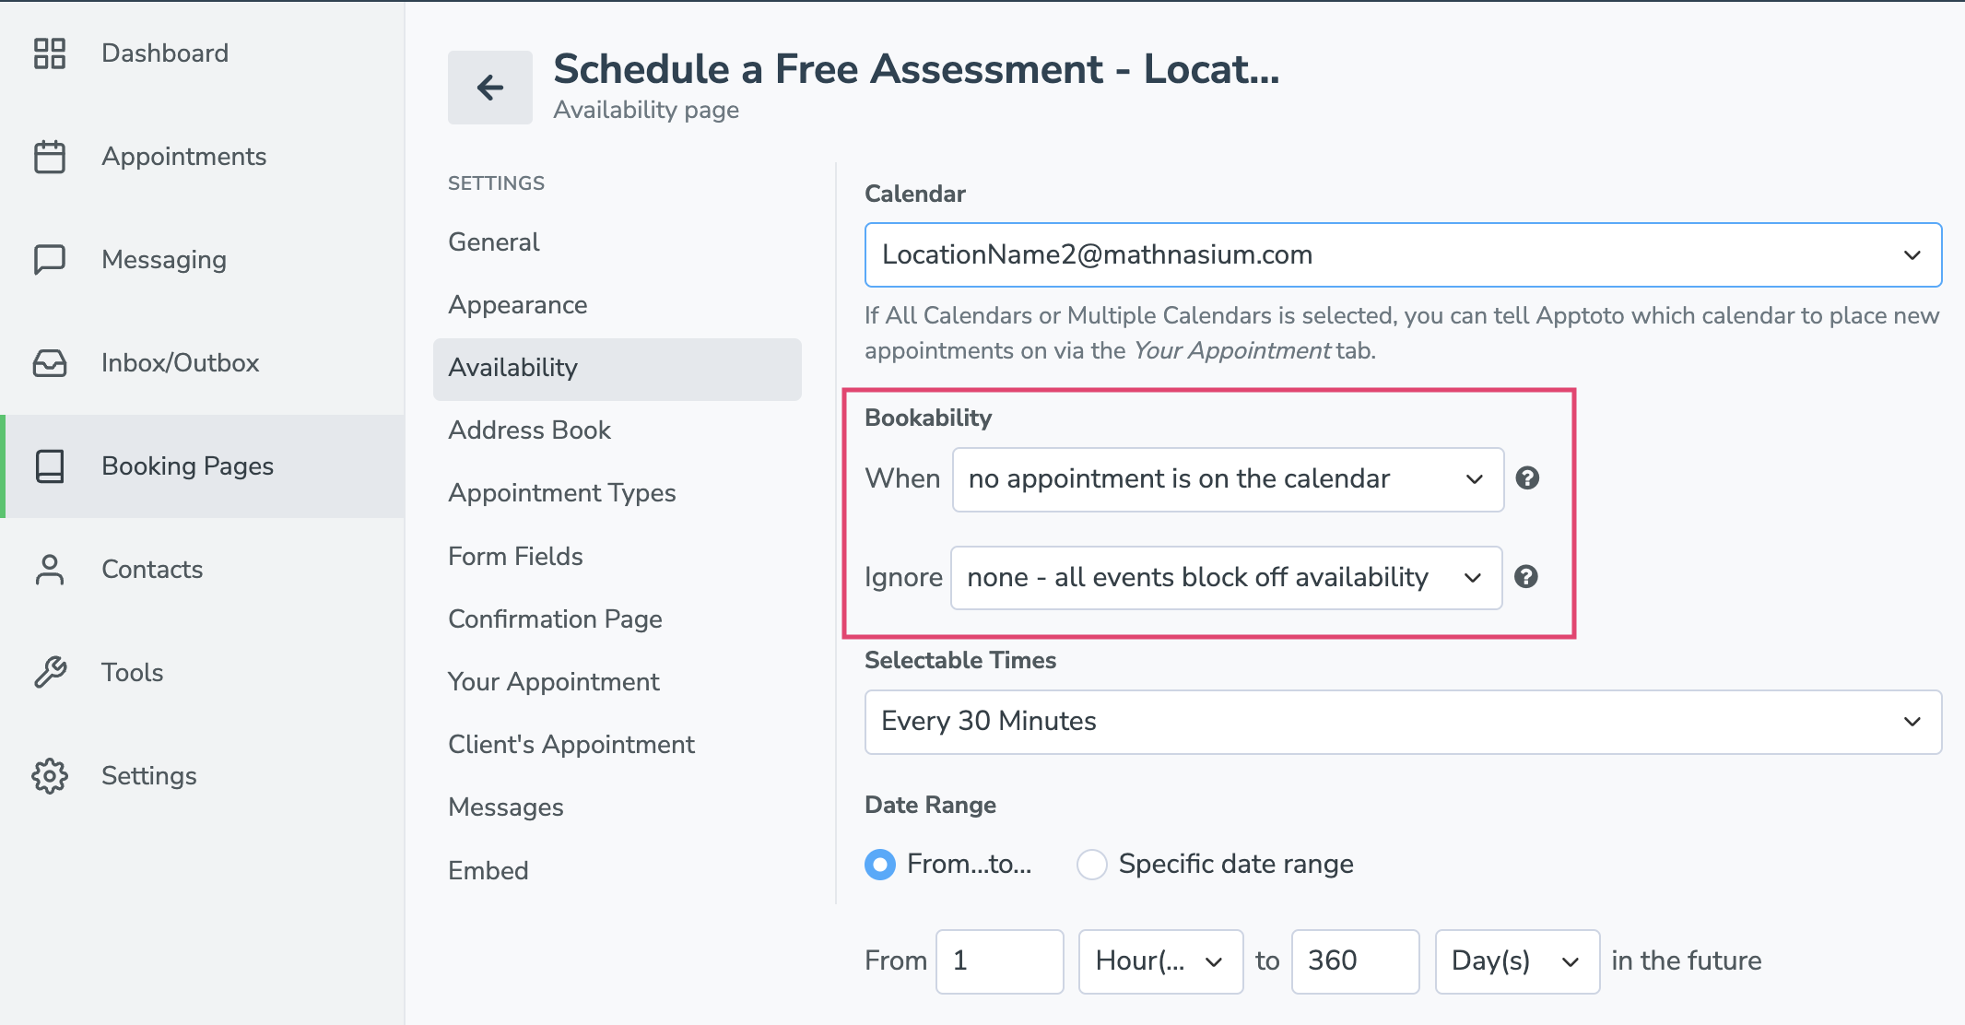Go back using the arrow button
This screenshot has width=1965, height=1025.
(490, 88)
